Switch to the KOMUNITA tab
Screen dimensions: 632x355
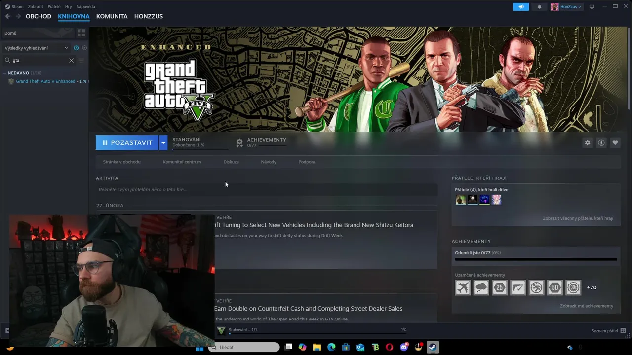[112, 16]
